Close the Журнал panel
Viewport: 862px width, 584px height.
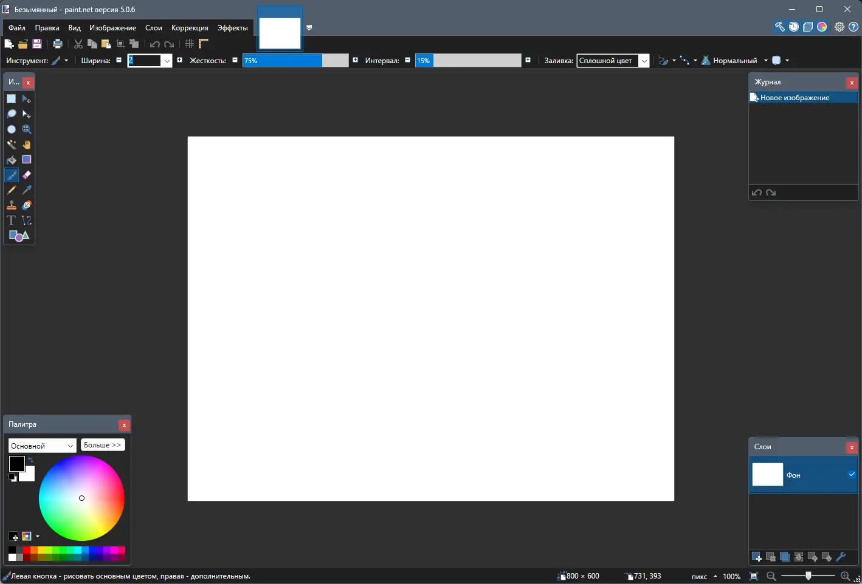[852, 83]
